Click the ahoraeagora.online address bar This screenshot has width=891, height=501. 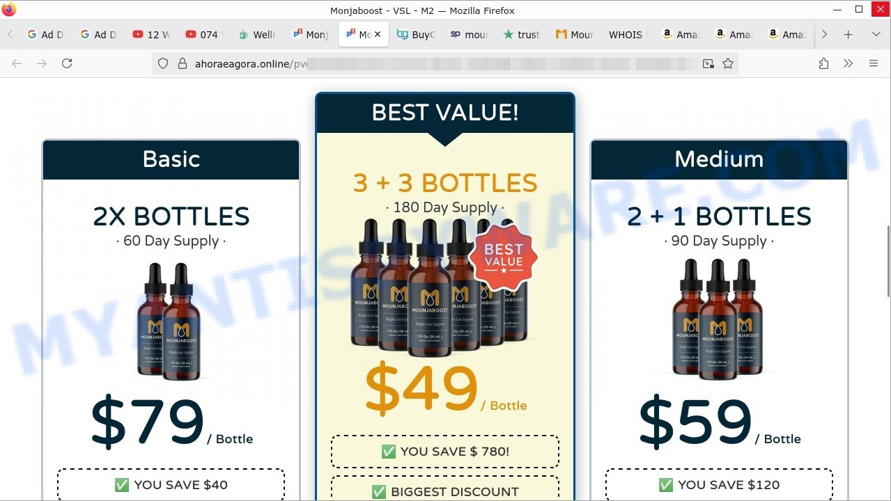click(445, 63)
